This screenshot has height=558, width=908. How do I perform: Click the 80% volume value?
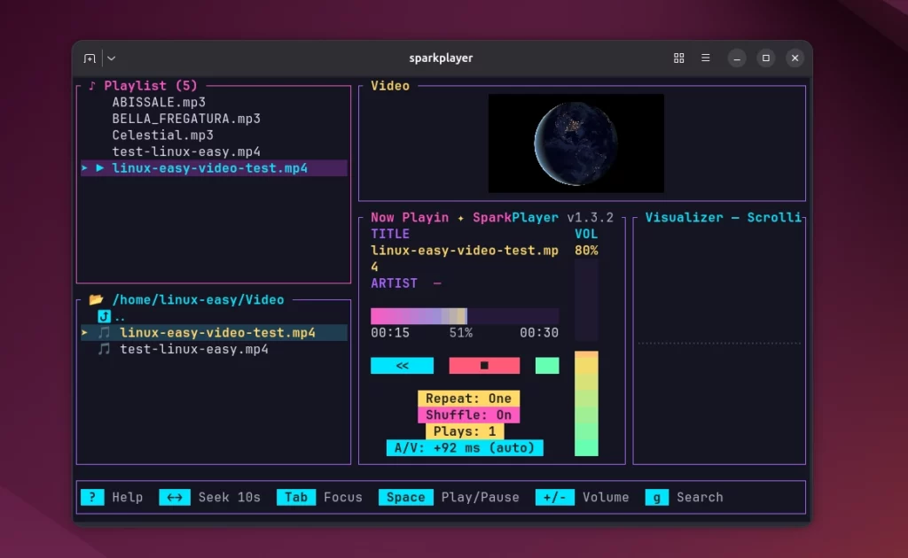586,251
